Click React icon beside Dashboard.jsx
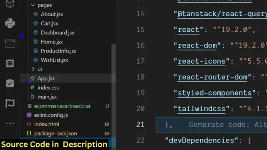Viewport: 267px width, 150px height. pyautogui.click(x=36, y=32)
